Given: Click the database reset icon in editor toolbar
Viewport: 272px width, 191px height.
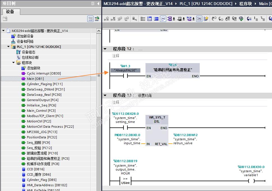Looking at the screenshot, I should tap(134, 19).
